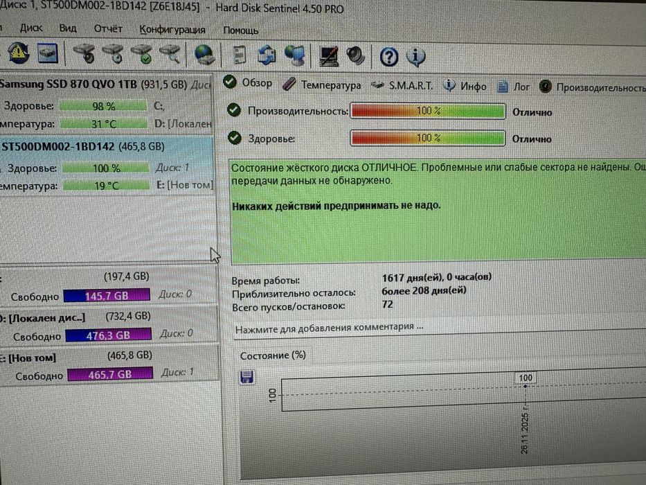Screen dimensions: 646x485
Task: Open the Диск menu
Action: pos(31,28)
